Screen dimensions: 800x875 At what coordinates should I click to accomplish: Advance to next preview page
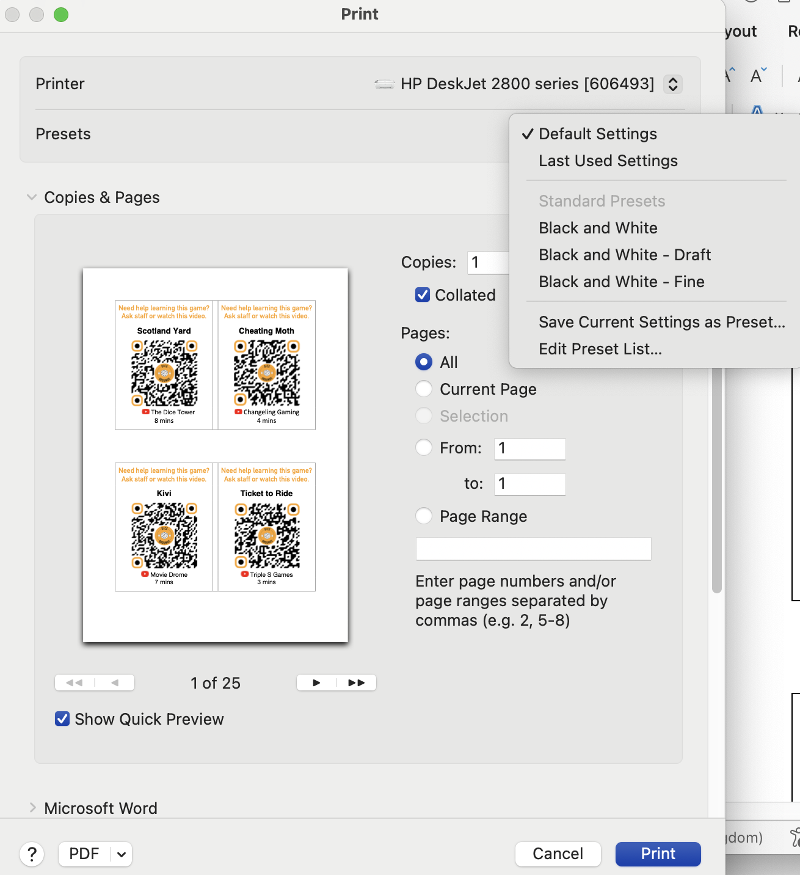(316, 683)
